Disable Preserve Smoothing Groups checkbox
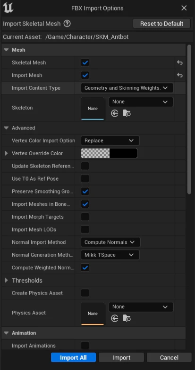Screen dimensions: 195x370 point(85,191)
